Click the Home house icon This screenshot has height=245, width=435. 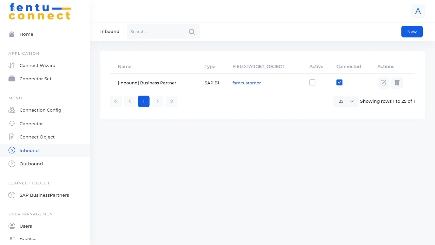[12, 34]
